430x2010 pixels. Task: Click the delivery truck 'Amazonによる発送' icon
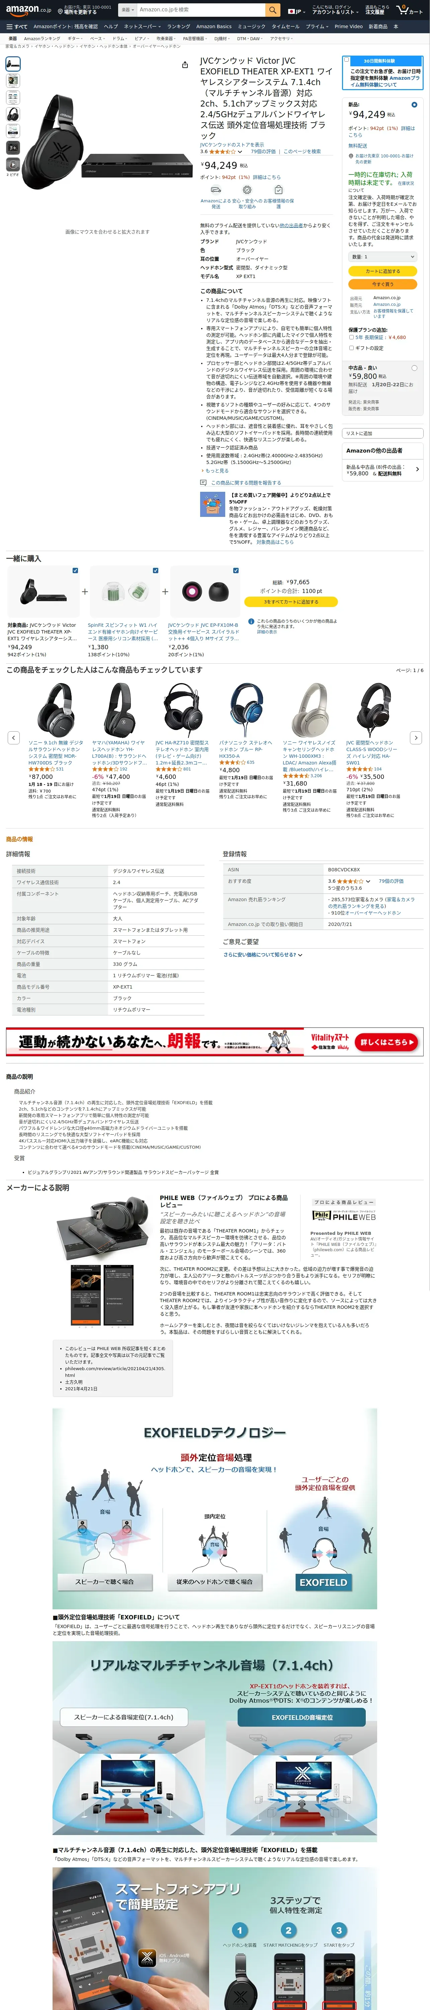coord(216,190)
